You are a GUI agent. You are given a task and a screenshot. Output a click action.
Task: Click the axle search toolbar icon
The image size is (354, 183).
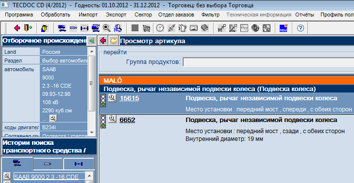tap(84, 28)
